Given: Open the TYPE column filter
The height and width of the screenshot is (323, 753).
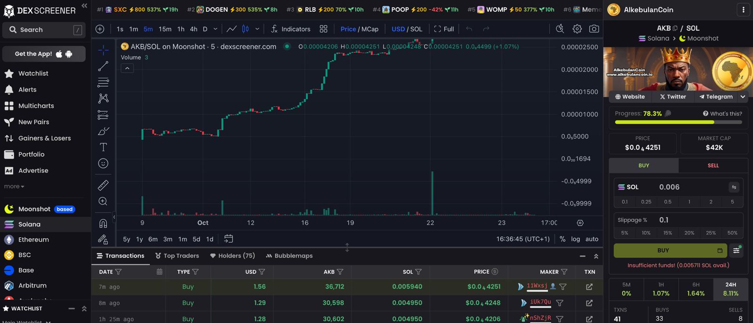Looking at the screenshot, I should click(195, 272).
